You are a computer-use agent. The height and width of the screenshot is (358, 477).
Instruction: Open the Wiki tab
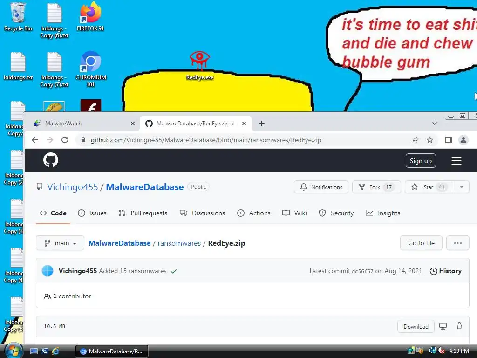click(294, 213)
